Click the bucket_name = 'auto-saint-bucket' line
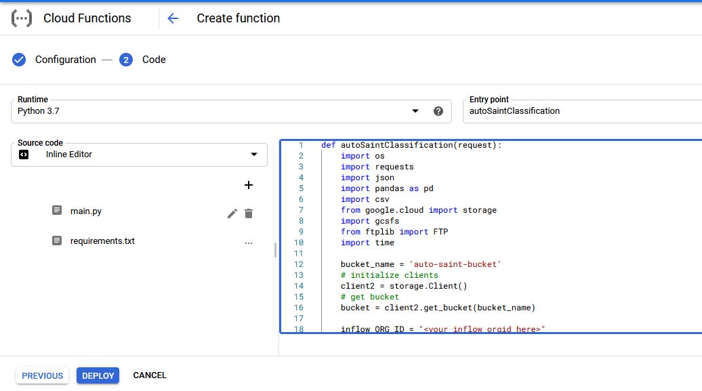This screenshot has width=702, height=391. [x=421, y=264]
